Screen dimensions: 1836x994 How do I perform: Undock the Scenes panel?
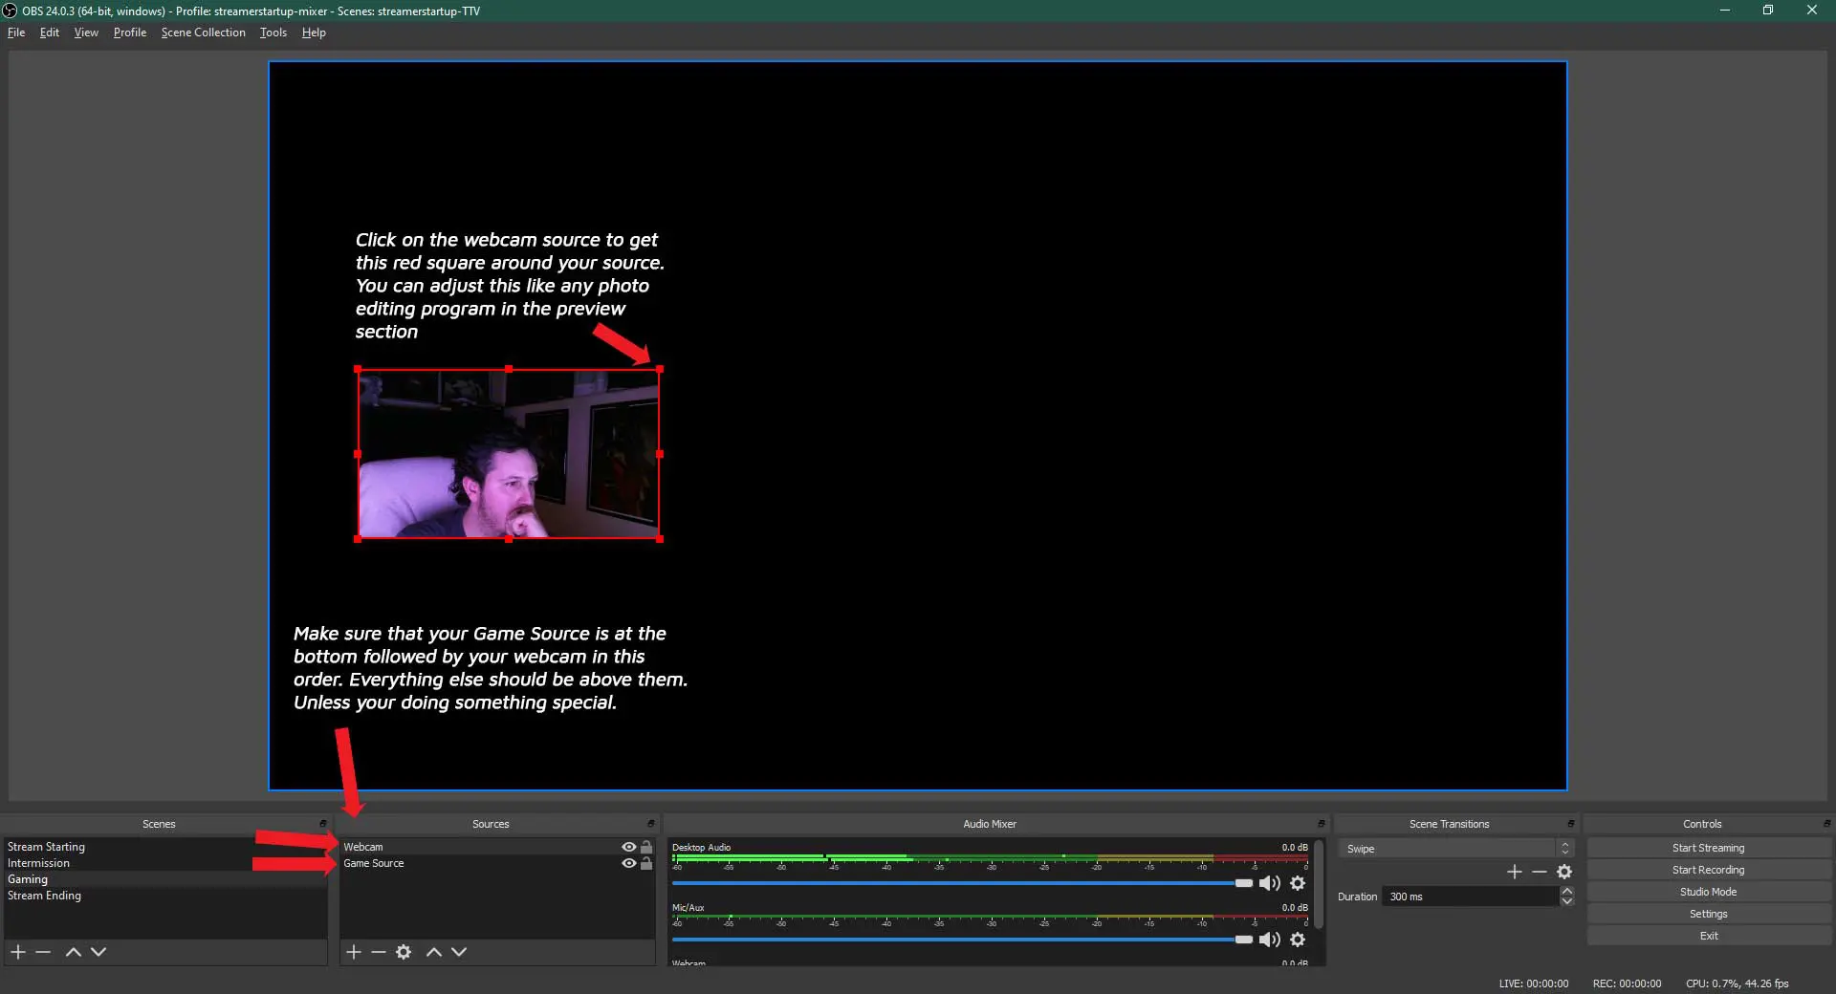pos(323,824)
